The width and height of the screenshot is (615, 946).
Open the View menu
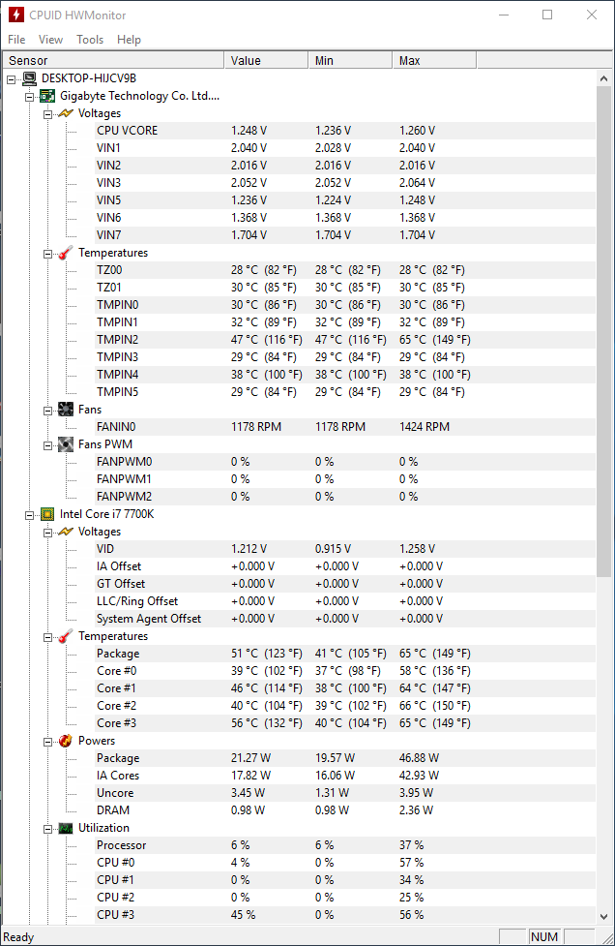50,40
